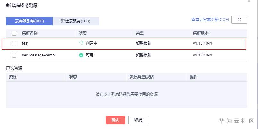Open the 查看云容器引擎(CCE) link

[210, 20]
